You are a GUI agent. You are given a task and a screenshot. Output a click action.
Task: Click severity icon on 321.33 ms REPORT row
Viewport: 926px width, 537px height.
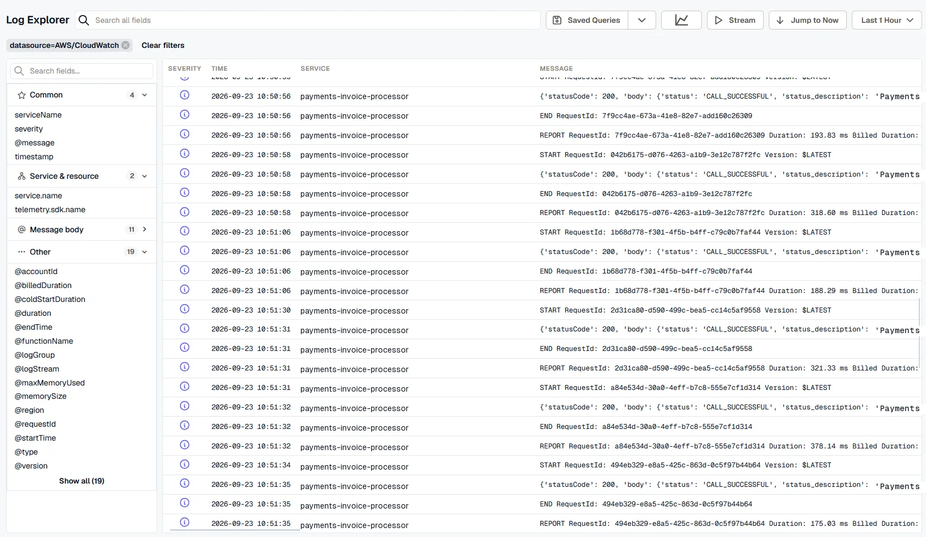coord(185,367)
